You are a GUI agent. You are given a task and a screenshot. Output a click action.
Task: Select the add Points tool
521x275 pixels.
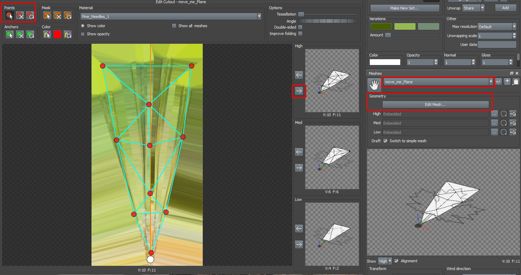click(x=10, y=16)
